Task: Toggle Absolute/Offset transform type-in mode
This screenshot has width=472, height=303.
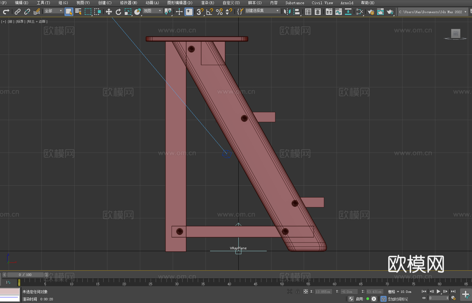Action: pos(306,291)
